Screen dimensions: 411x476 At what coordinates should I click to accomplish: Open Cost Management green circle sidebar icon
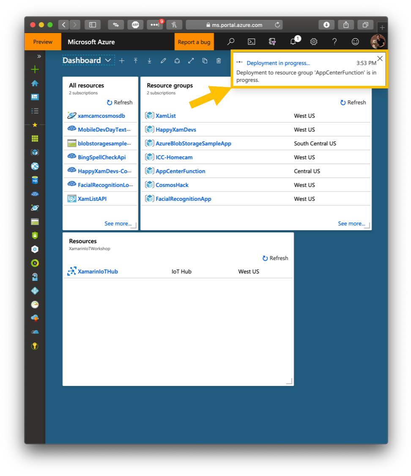tap(35, 263)
